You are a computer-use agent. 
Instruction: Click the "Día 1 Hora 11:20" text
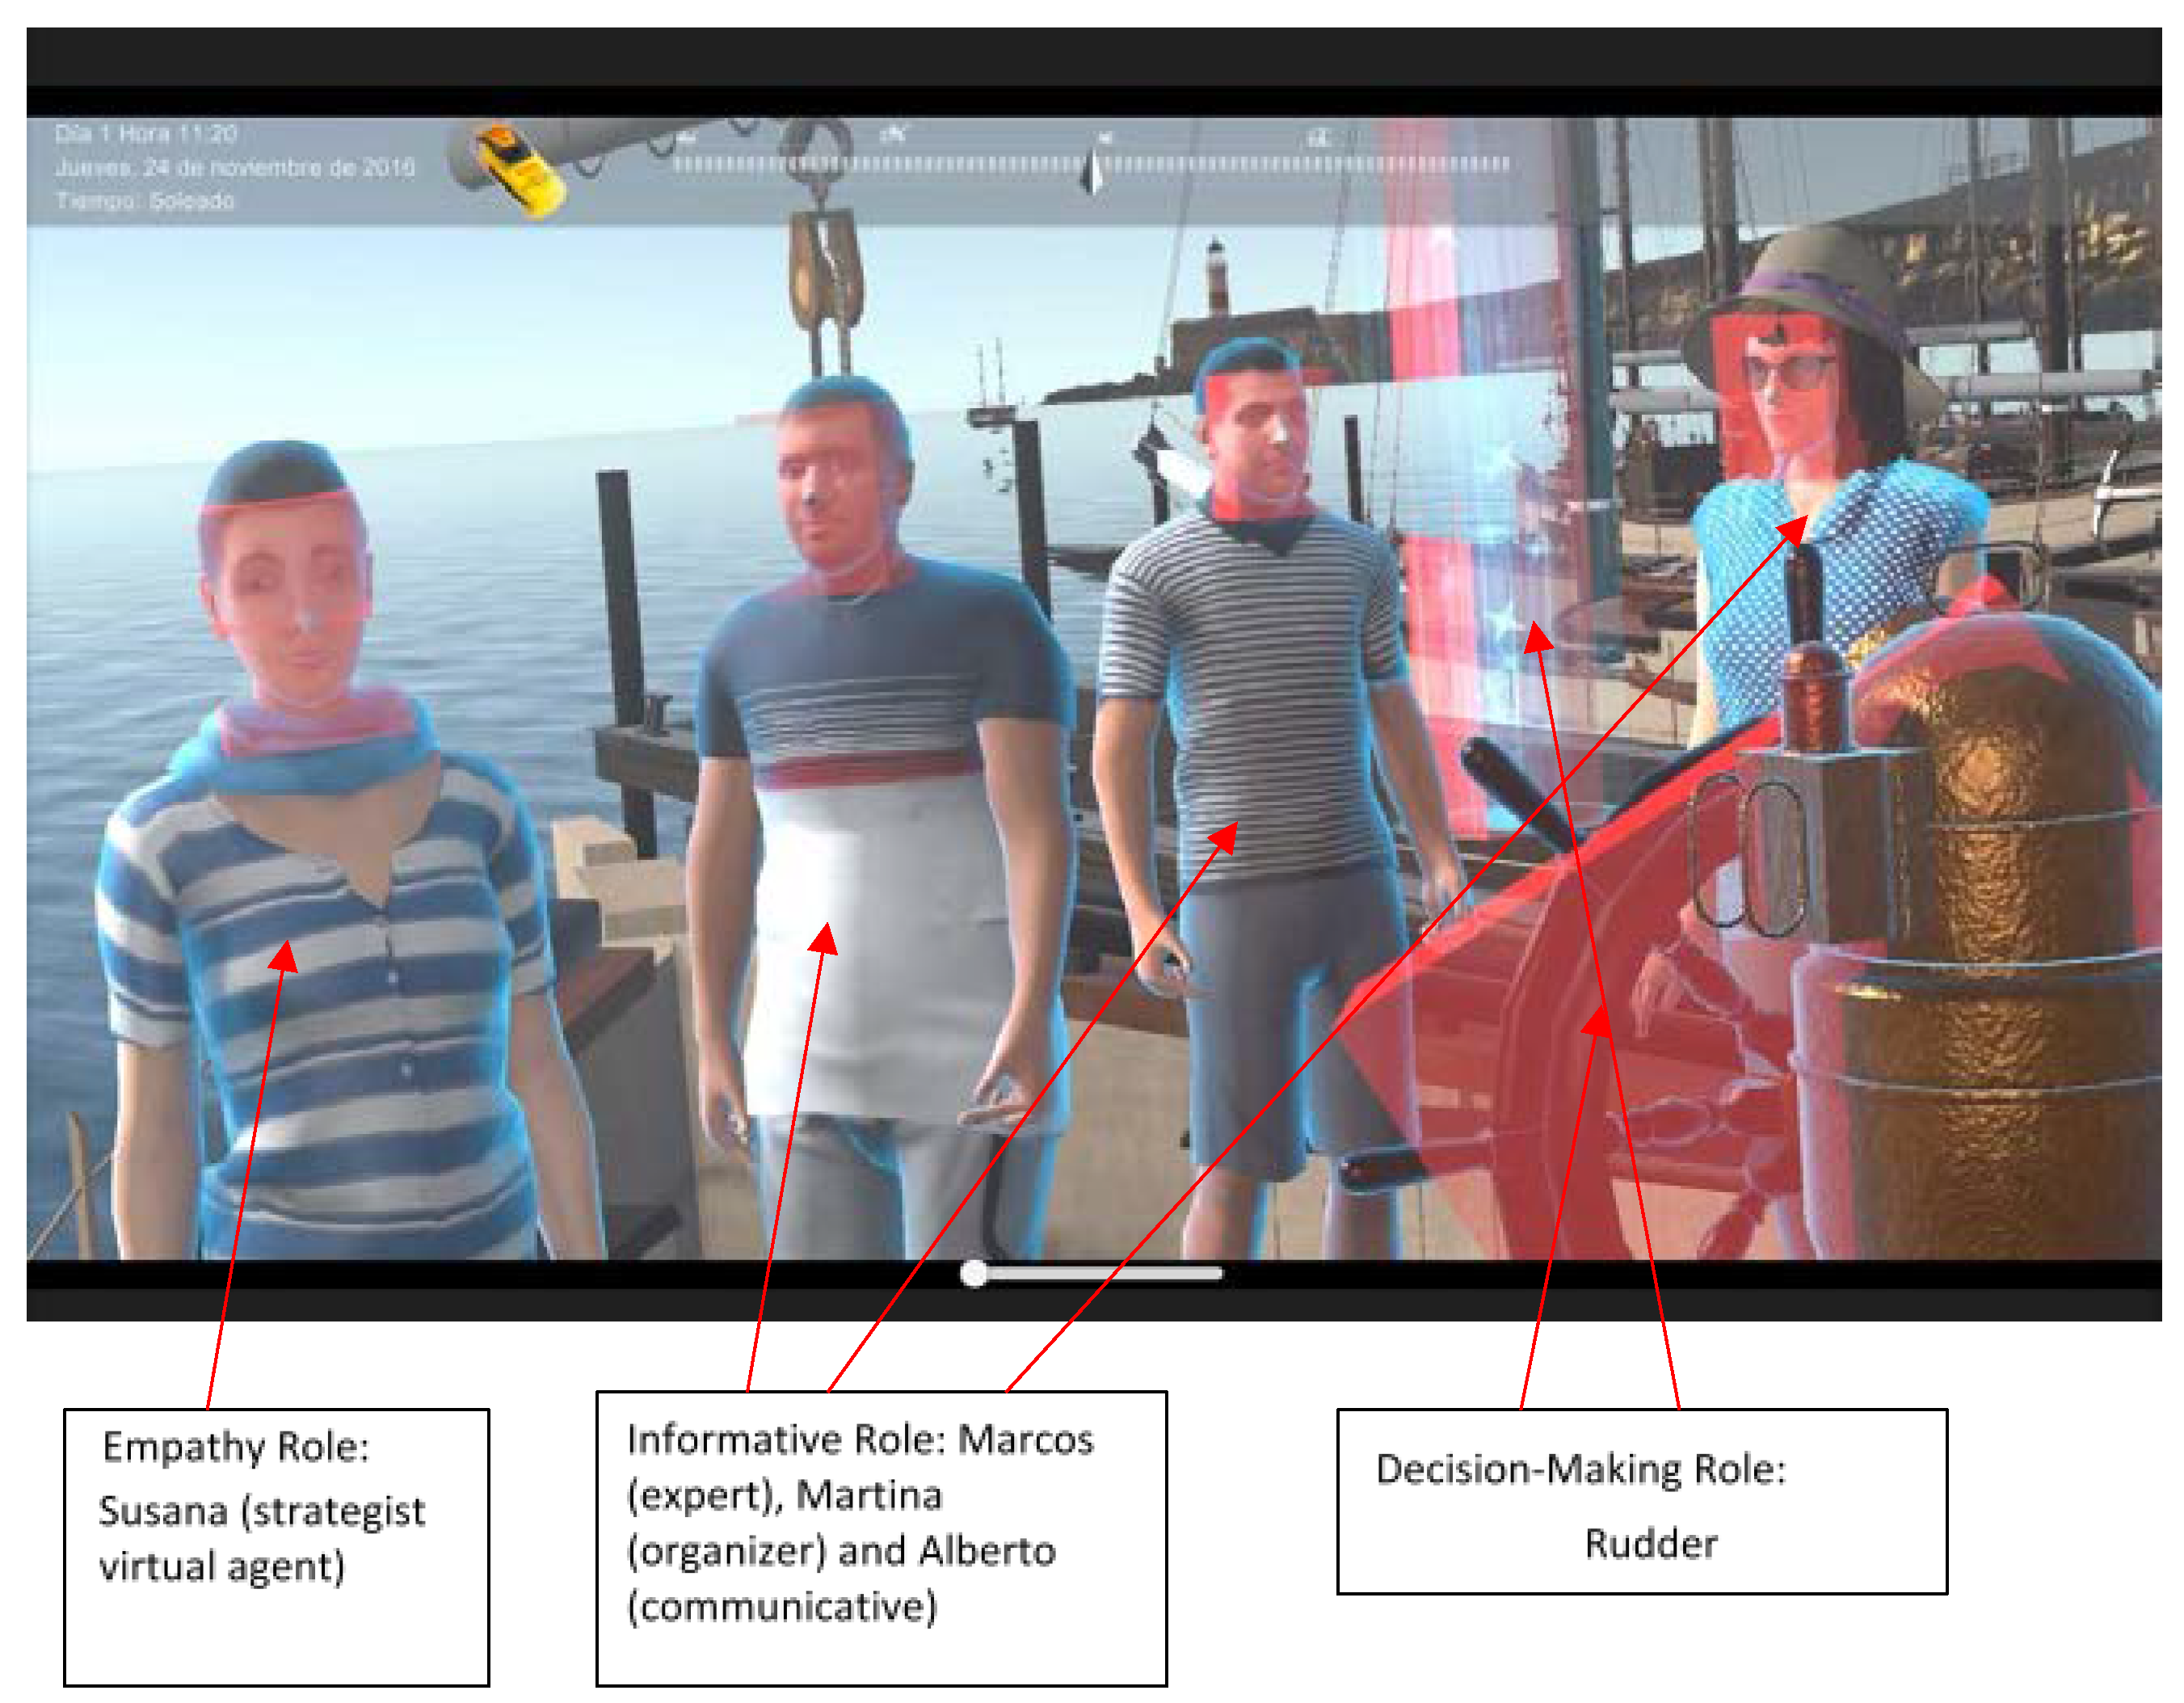point(146,134)
